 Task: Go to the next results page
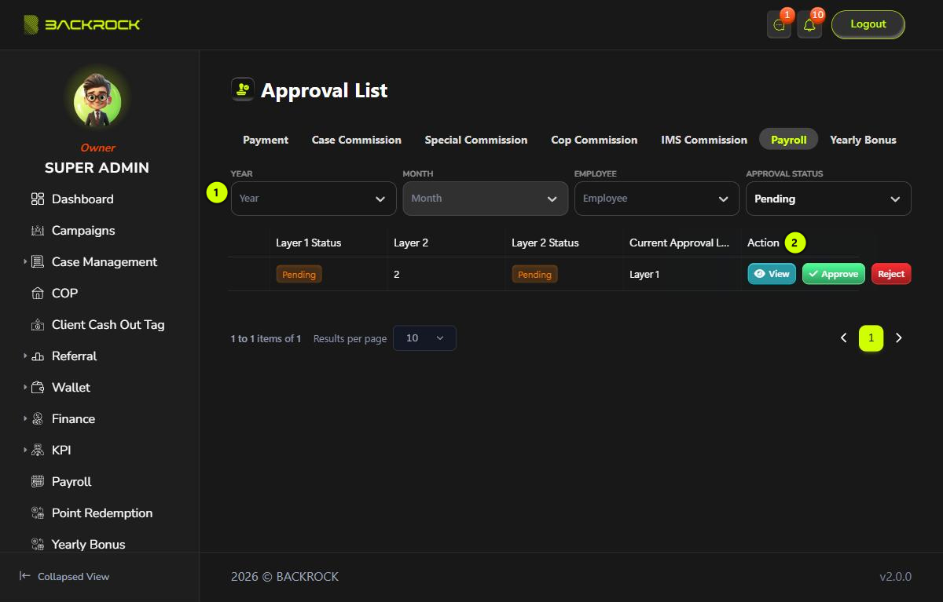click(899, 338)
